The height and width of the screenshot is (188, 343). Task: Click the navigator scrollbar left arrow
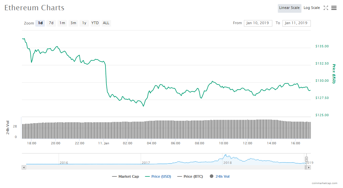tap(24, 167)
